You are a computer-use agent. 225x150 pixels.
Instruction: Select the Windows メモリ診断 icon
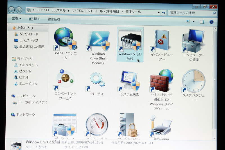130,41
